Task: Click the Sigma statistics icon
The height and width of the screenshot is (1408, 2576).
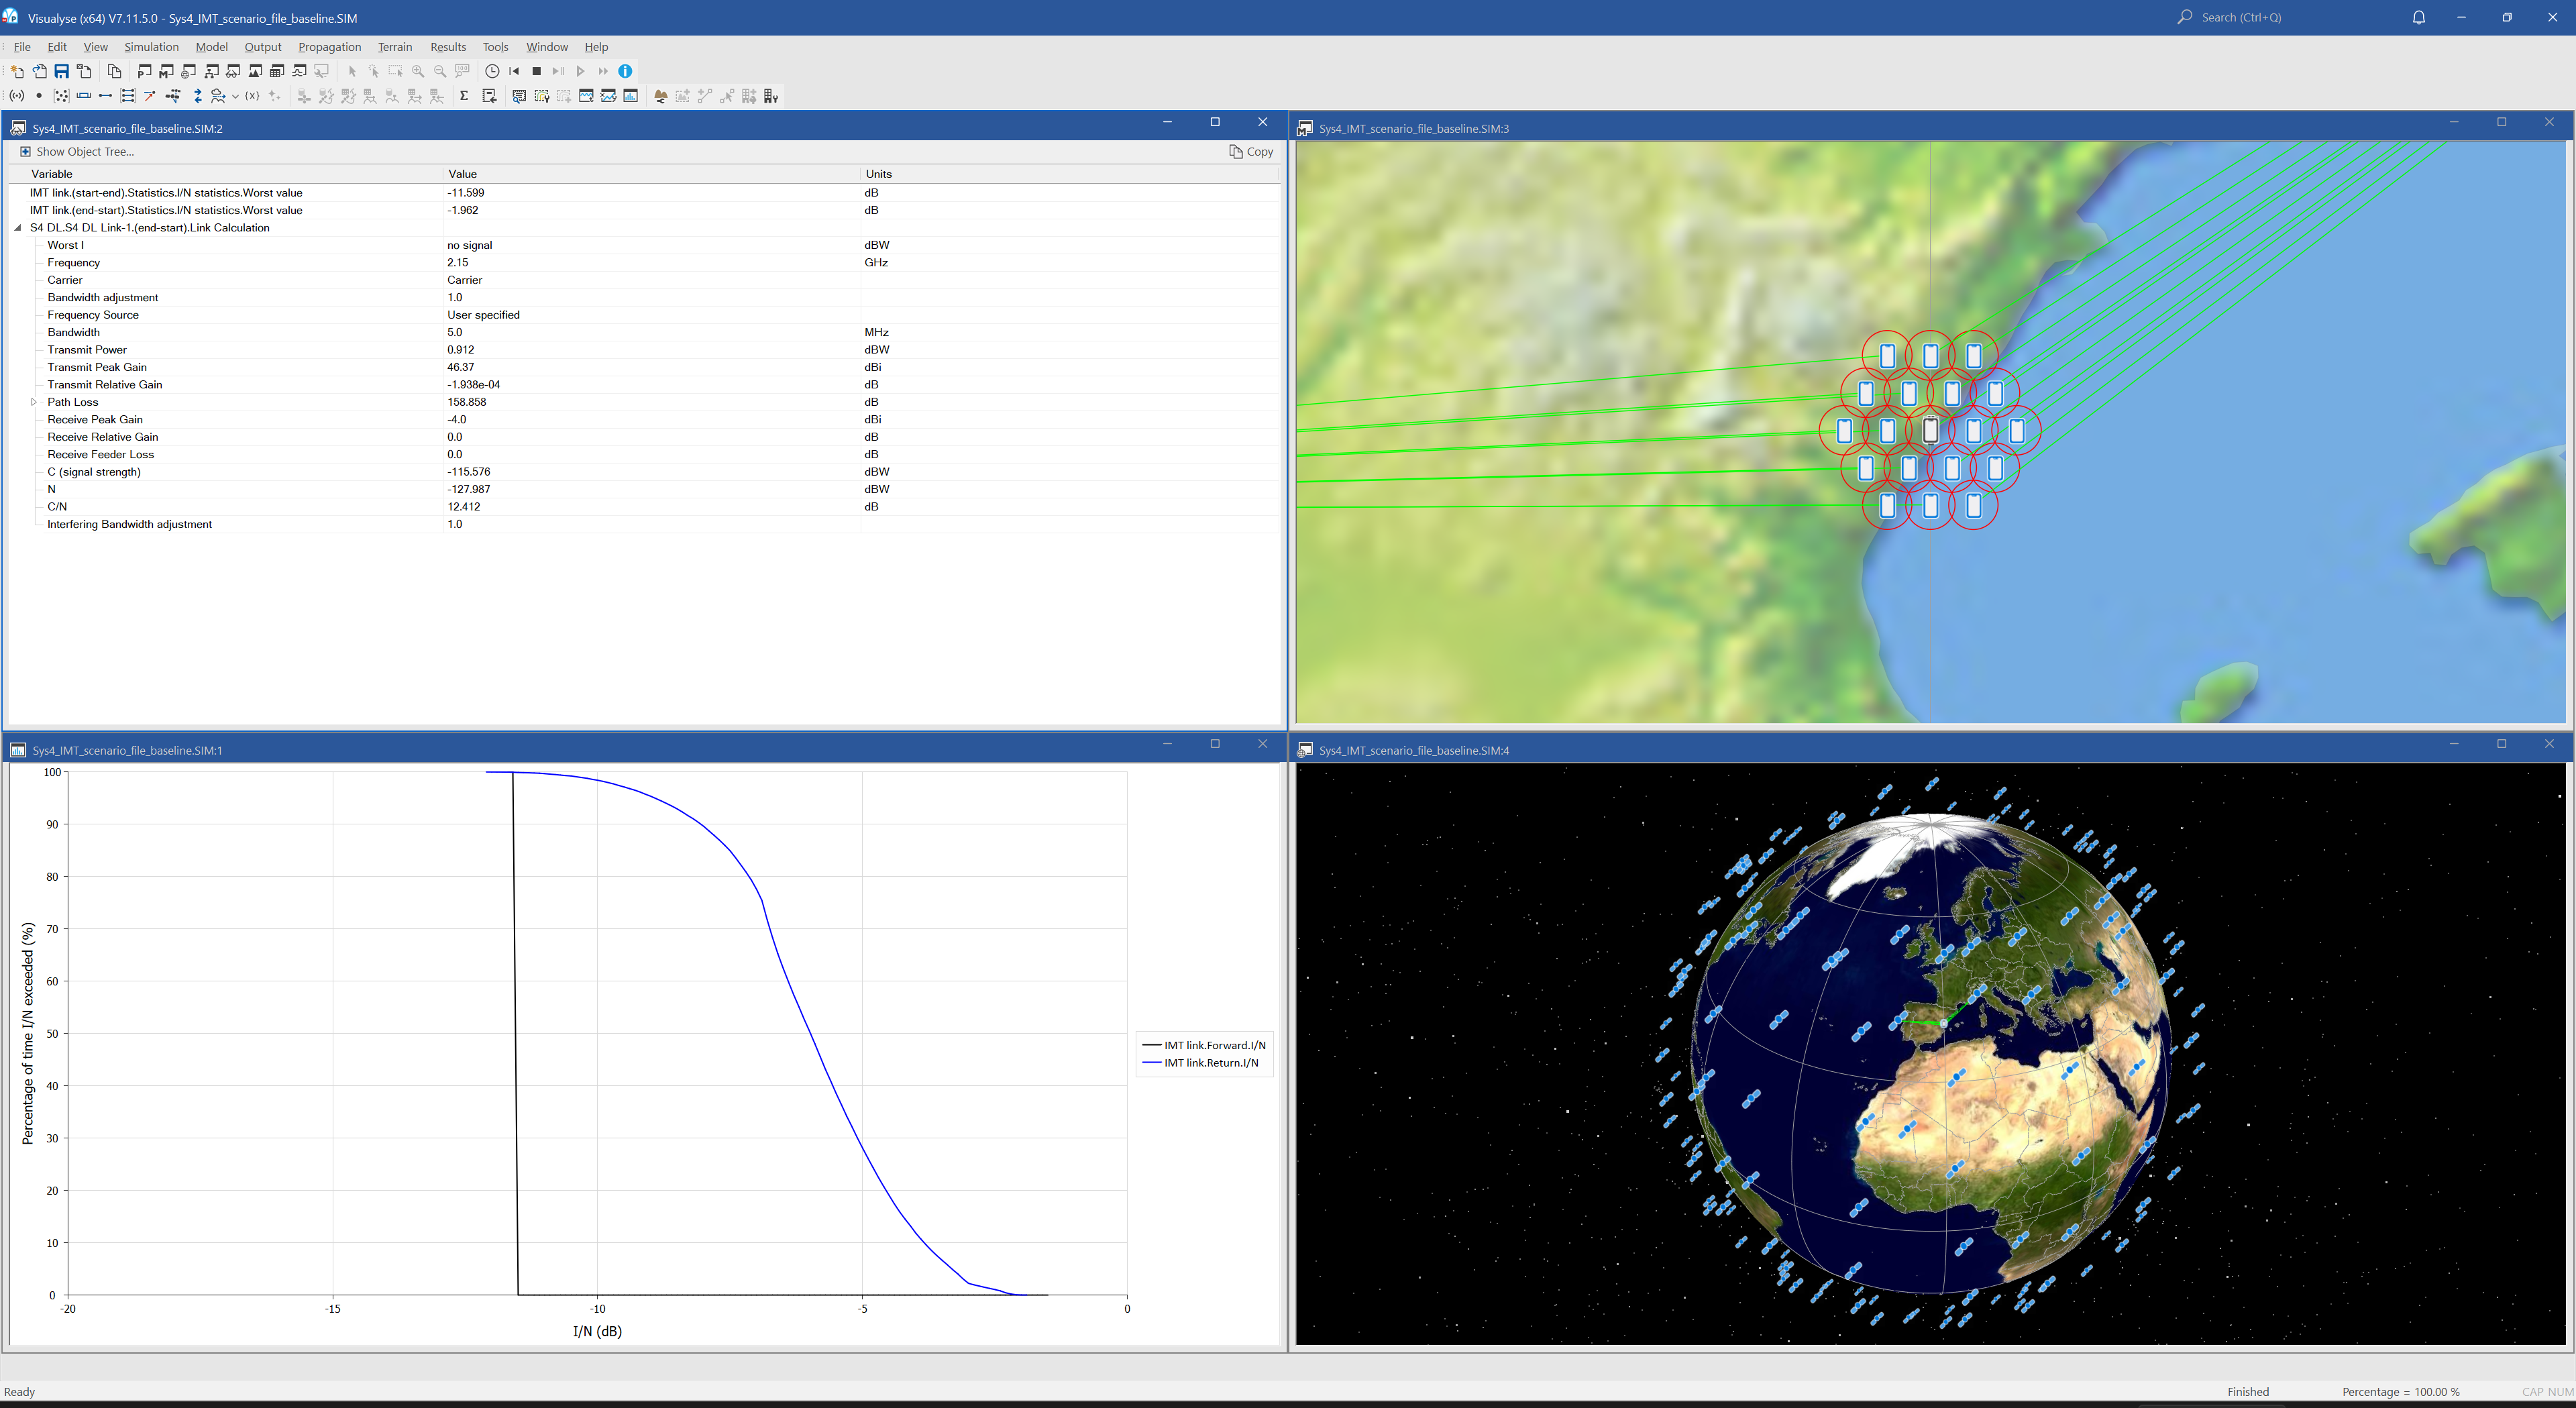Action: point(464,96)
